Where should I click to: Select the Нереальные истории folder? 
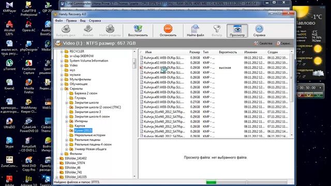90,135
